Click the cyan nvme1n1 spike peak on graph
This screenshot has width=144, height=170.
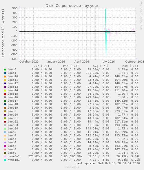pos(106,9)
